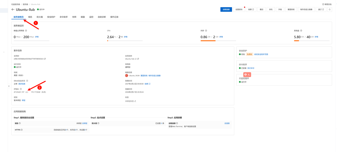This screenshot has height=152, width=337.
Task: Click the 设置密码 button
Action: (x=239, y=9)
